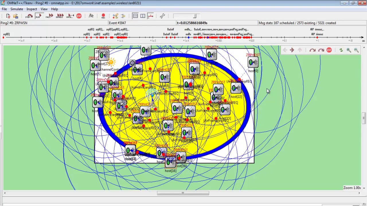Click the canvas zoom in magnifier
The image size is (367, 206).
click(349, 50)
